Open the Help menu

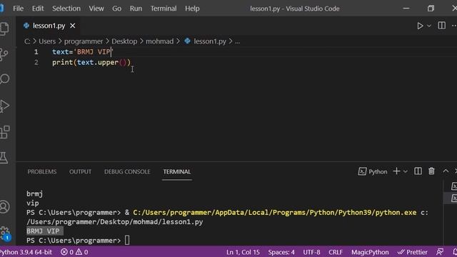point(192,9)
